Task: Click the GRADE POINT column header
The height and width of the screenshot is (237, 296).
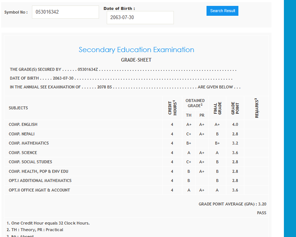Action: 235,108
